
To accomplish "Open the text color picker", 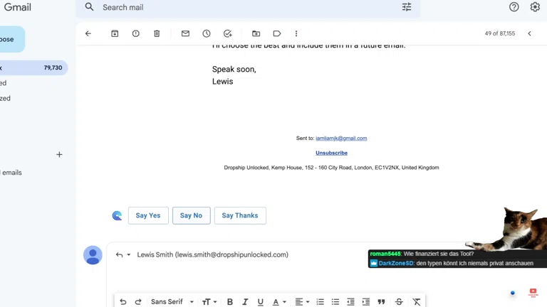I will click(x=278, y=302).
